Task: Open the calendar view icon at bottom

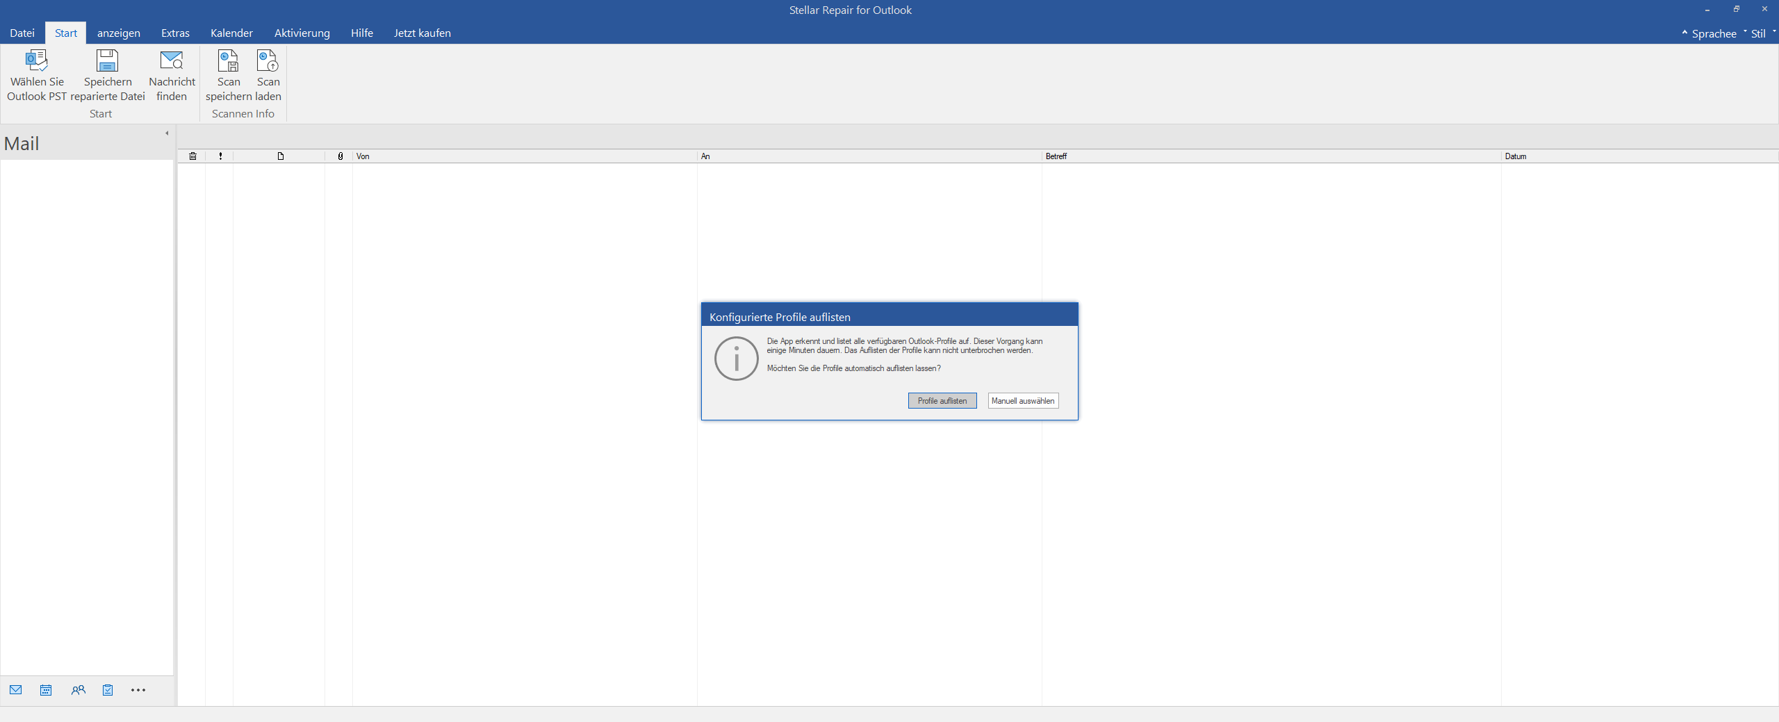Action: [x=46, y=690]
